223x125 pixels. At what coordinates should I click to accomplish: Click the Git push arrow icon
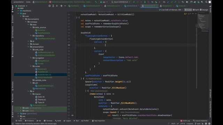pyautogui.click(x=175, y=2)
